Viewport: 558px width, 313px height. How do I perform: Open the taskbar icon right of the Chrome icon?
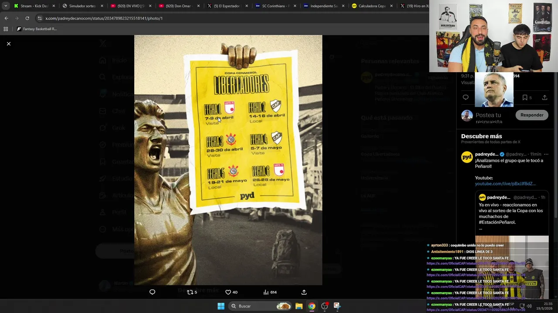tap(324, 306)
